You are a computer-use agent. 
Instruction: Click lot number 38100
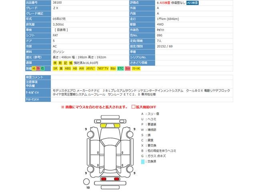click(x=57, y=2)
